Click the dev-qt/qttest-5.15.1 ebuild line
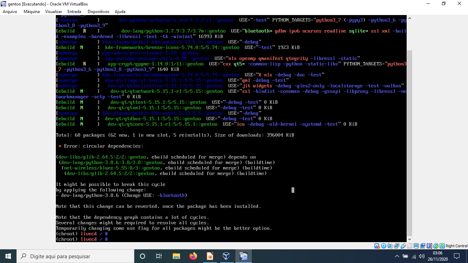468x263 pixels. pos(167,102)
